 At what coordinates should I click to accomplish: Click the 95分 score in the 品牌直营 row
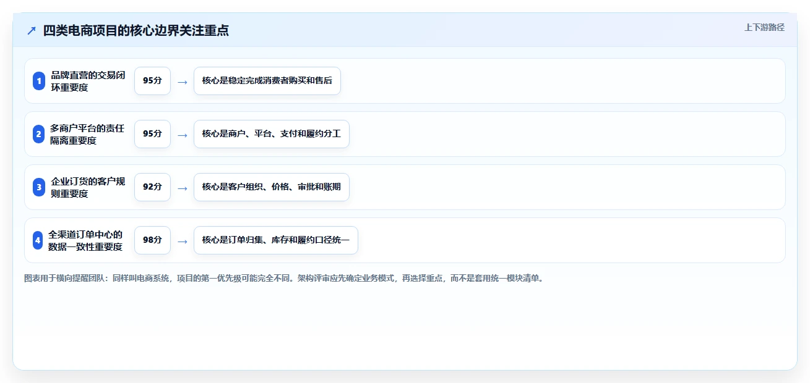pos(152,81)
